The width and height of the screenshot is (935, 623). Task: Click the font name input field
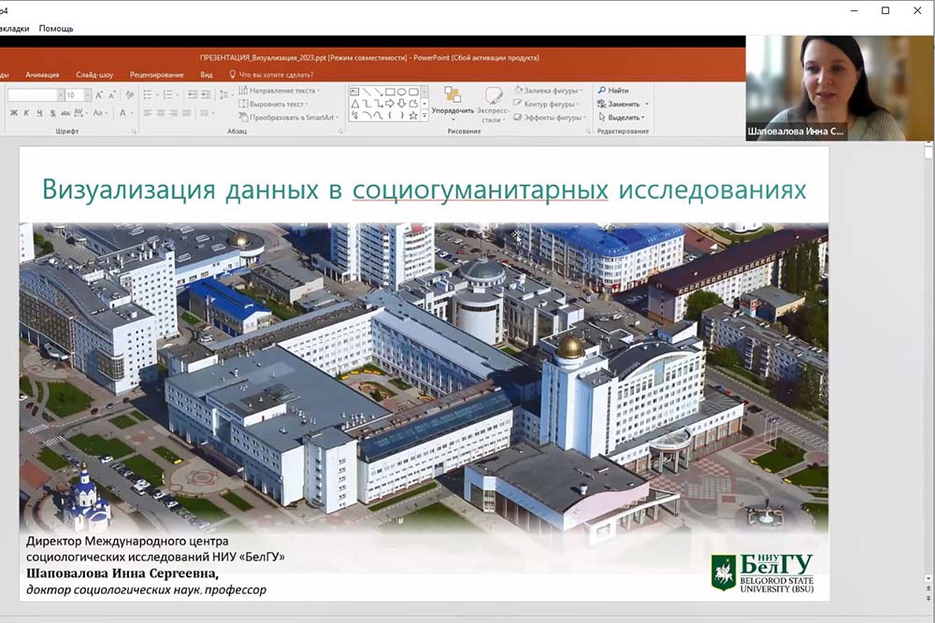click(x=33, y=95)
